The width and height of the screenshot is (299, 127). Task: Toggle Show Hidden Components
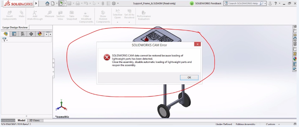[103, 17]
